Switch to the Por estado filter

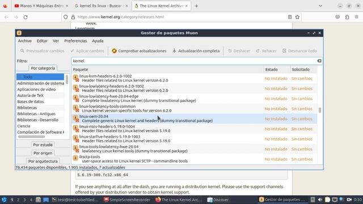[x=43, y=145]
